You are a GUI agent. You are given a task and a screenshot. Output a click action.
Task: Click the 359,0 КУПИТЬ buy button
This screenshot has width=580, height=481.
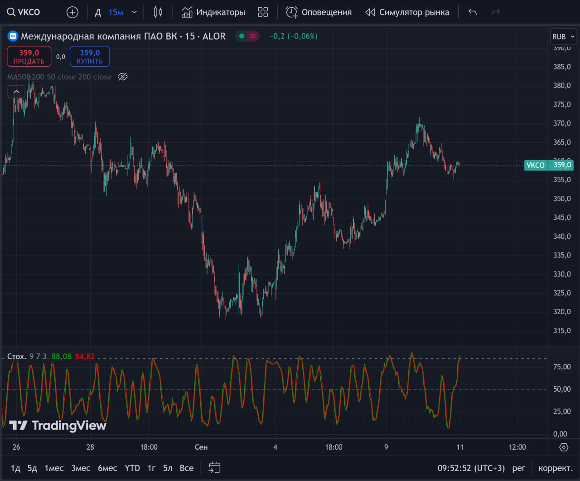(x=90, y=57)
